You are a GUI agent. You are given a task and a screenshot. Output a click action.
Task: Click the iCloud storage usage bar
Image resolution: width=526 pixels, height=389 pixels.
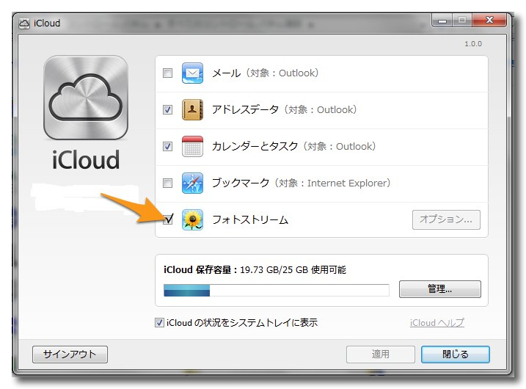click(277, 291)
